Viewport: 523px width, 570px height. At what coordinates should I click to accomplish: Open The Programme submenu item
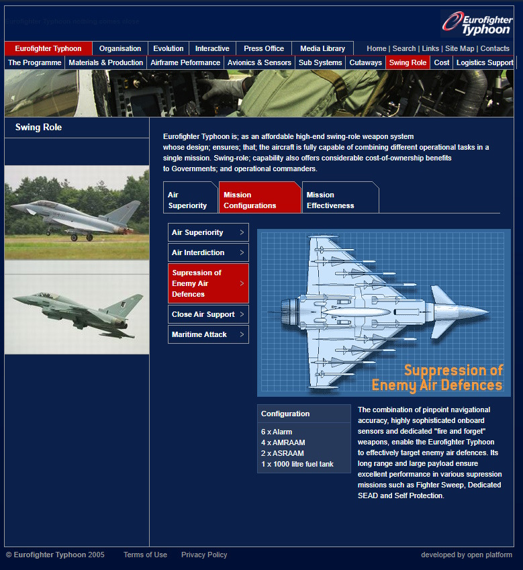[34, 62]
